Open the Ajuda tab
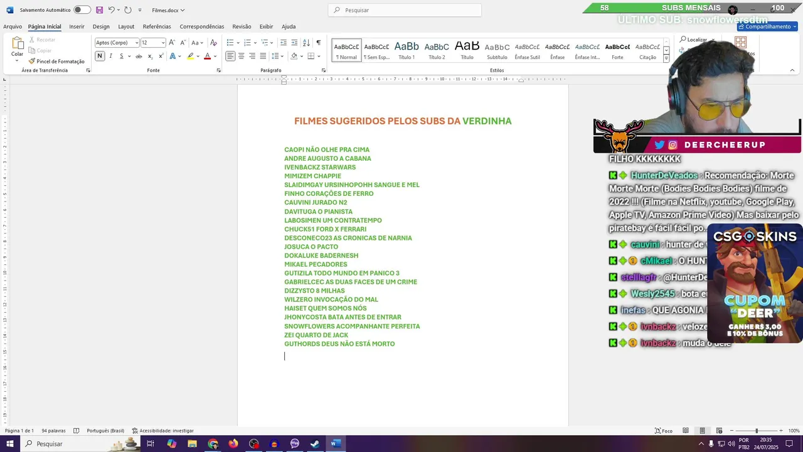The height and width of the screenshot is (452, 803). pyautogui.click(x=289, y=26)
